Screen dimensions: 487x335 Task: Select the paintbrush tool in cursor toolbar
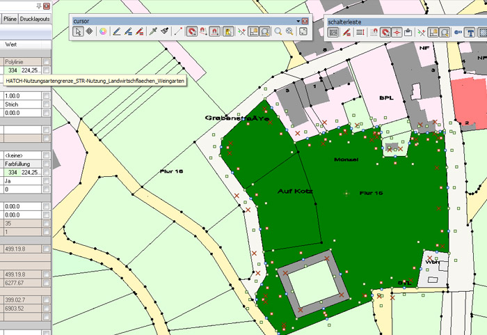tap(164, 31)
